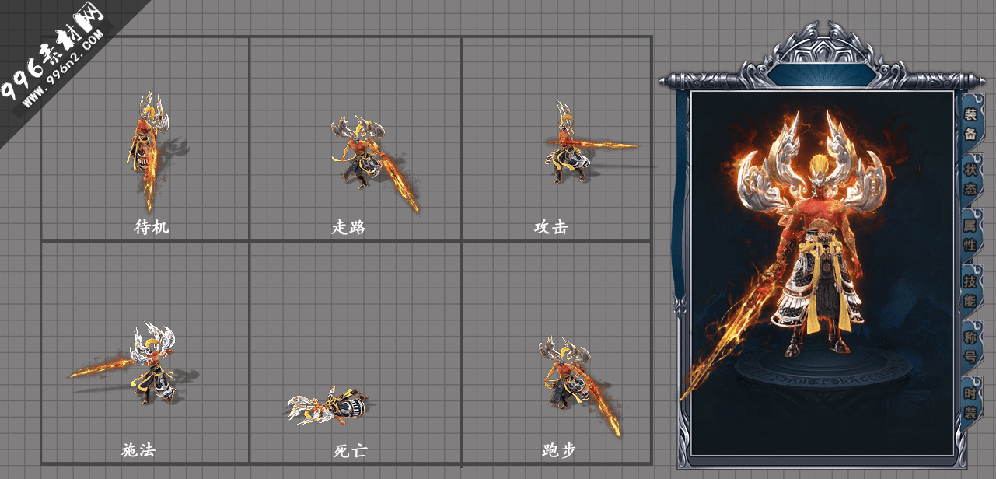Click the 走路 label text
This screenshot has width=996, height=479.
click(348, 227)
